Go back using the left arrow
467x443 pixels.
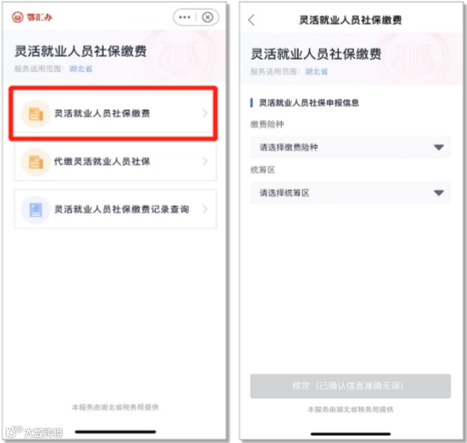[251, 20]
